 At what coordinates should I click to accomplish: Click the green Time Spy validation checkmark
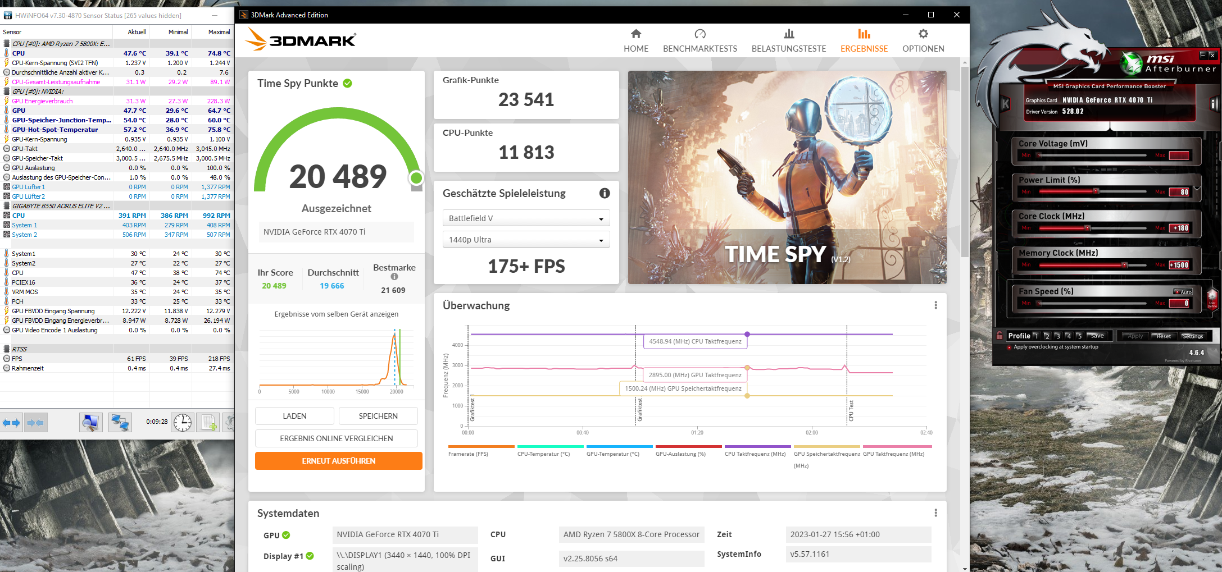[347, 83]
